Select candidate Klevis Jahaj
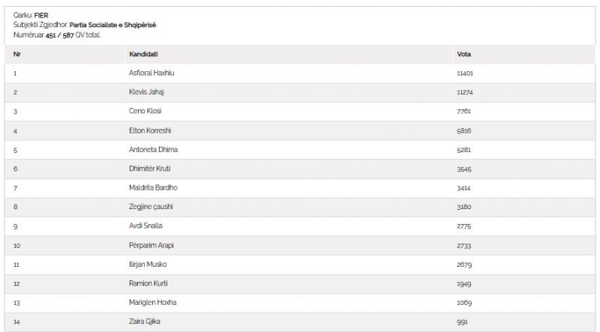This screenshot has height=332, width=600. pyautogui.click(x=146, y=92)
